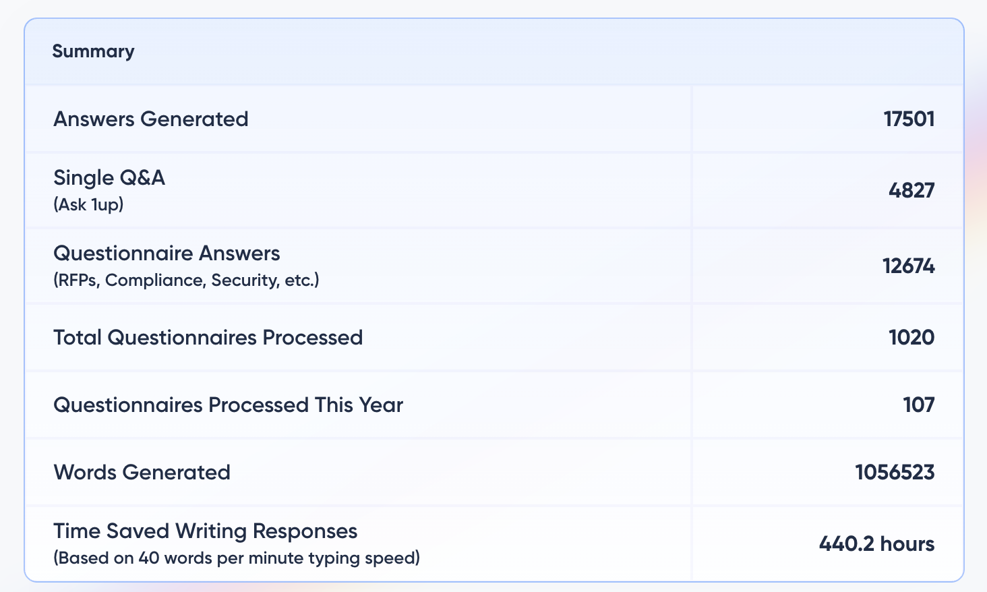Click the 1056523 words generated value

pyautogui.click(x=895, y=472)
